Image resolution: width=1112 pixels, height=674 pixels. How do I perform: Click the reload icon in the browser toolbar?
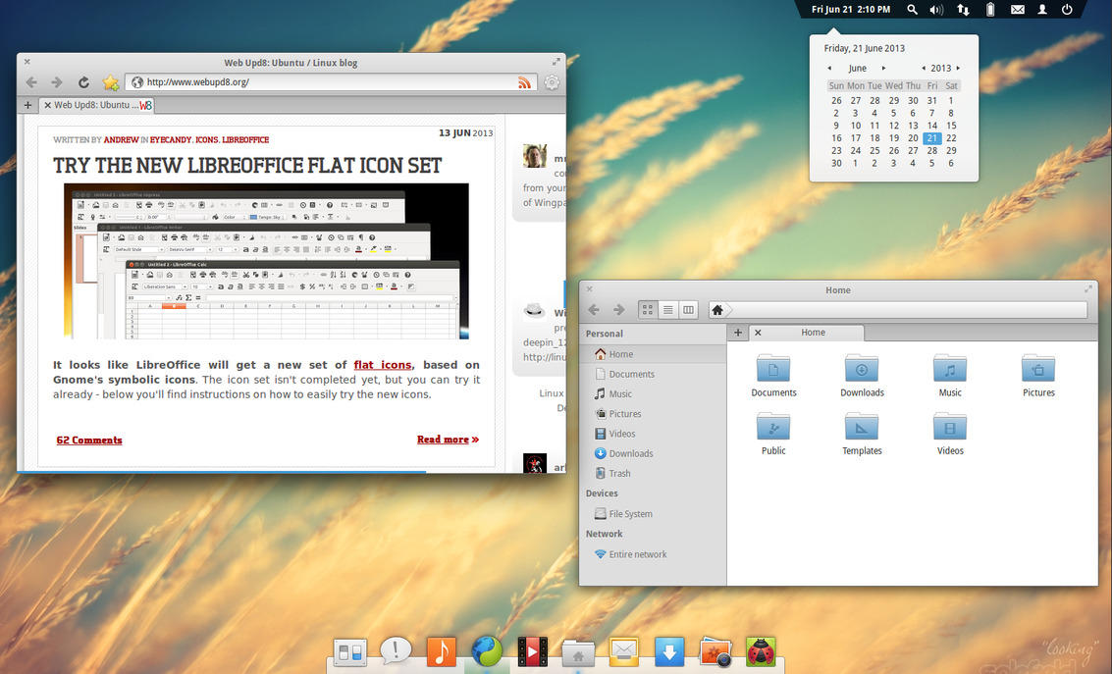pos(83,82)
